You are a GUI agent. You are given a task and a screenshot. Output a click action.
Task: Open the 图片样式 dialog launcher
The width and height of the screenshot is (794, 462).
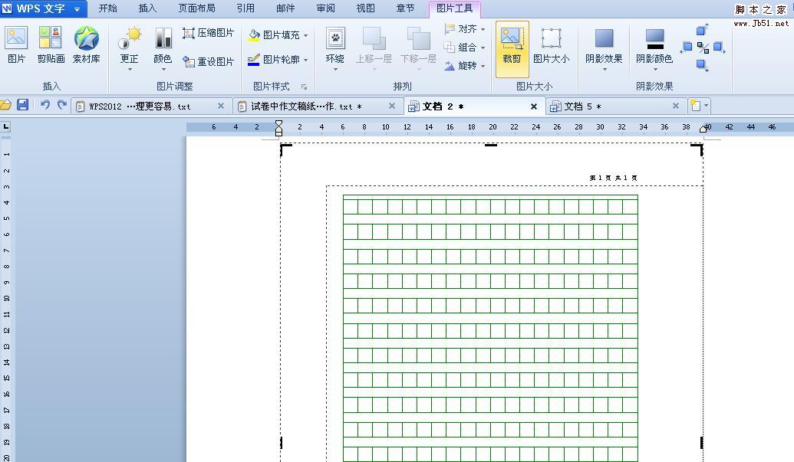[304, 87]
